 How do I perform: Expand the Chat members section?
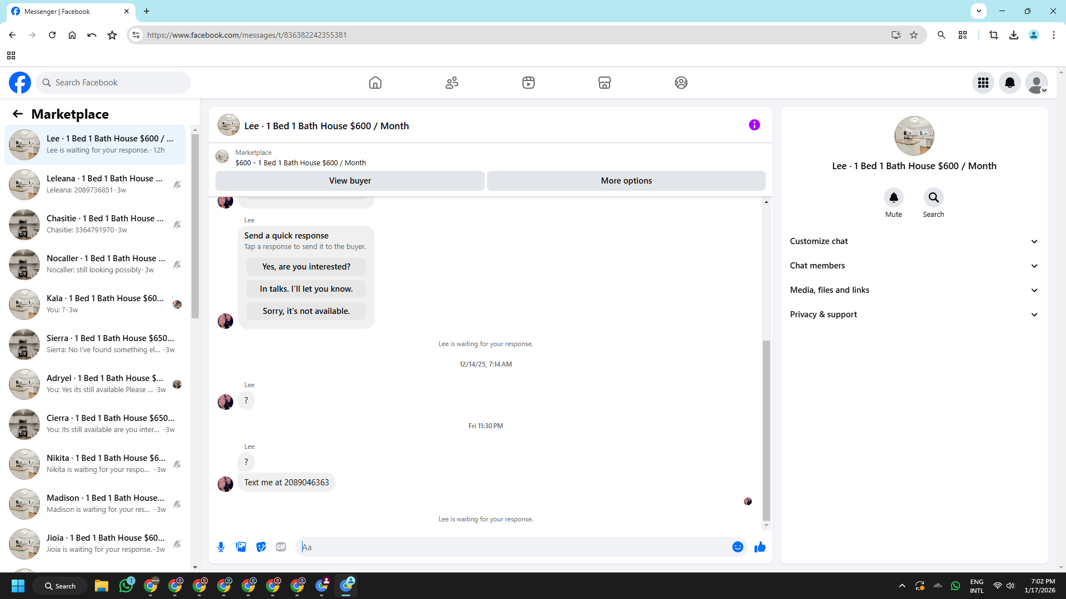914,266
